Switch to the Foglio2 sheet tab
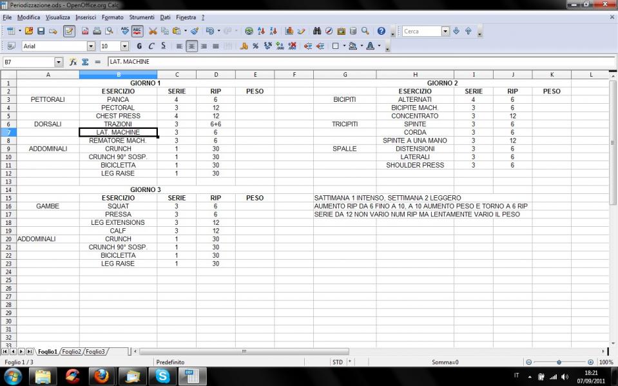 [x=71, y=352]
